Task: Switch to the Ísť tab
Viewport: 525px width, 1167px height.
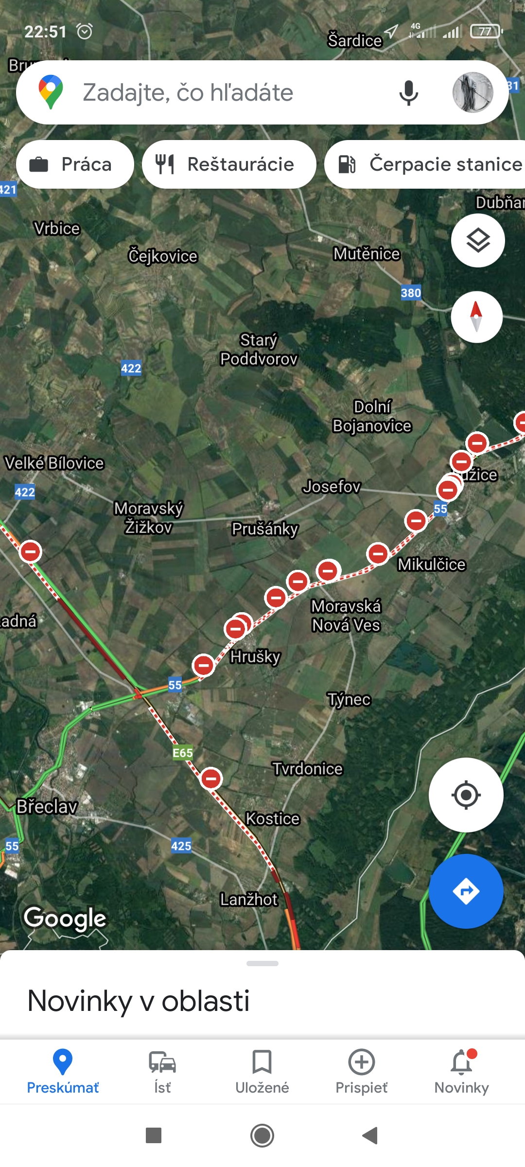Action: [x=162, y=1072]
